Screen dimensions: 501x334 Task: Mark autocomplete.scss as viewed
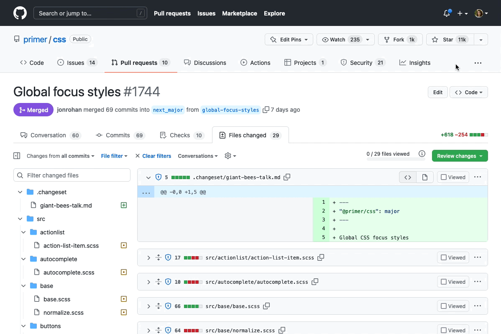pyautogui.click(x=453, y=282)
